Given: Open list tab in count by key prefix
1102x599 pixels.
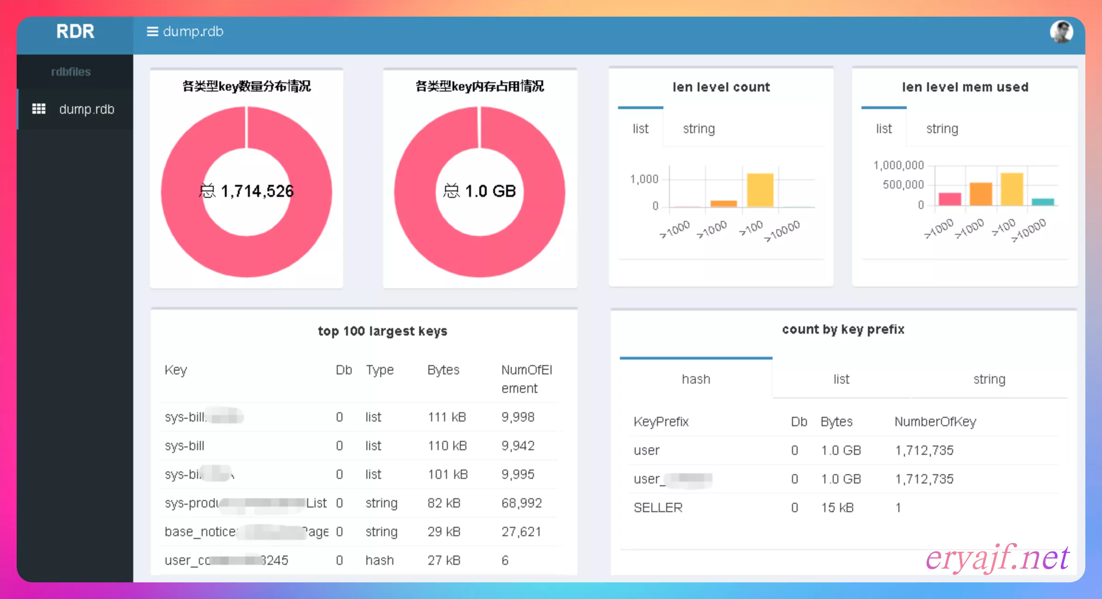Looking at the screenshot, I should [x=841, y=379].
